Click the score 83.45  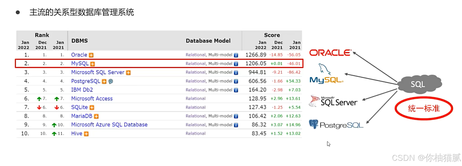(x=259, y=134)
